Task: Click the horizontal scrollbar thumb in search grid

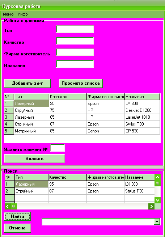Action: pyautogui.click(x=14, y=206)
